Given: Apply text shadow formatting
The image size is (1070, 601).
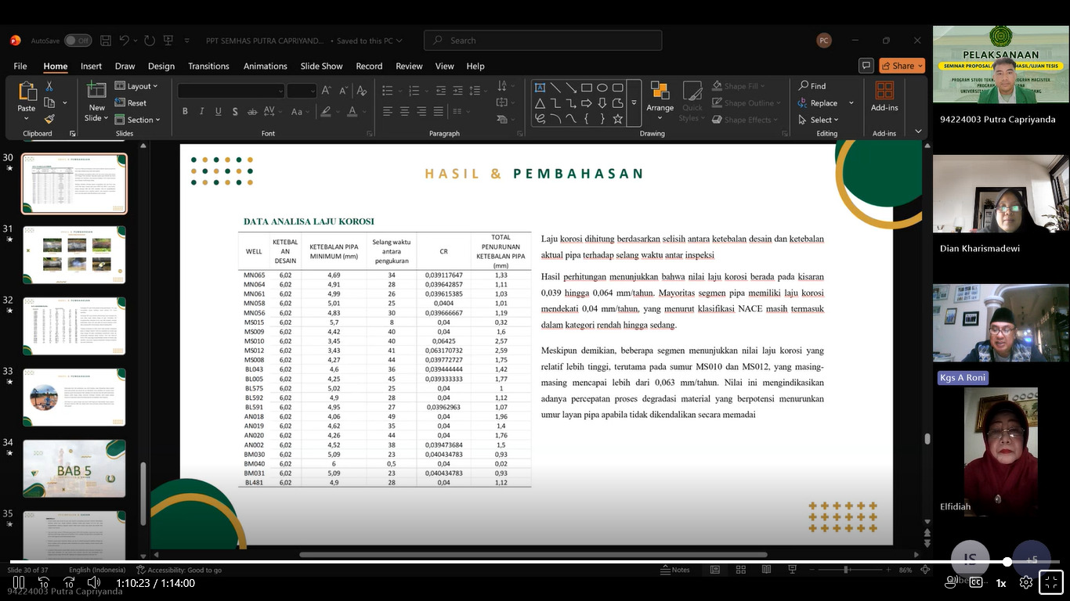Looking at the screenshot, I should 235,112.
